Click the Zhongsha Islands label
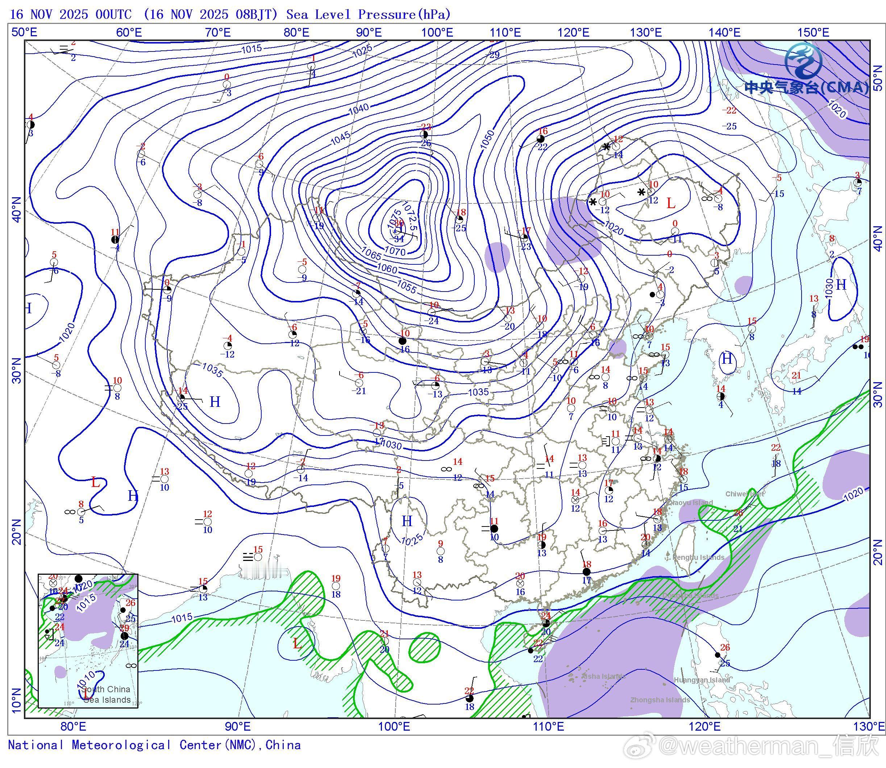The image size is (886, 768). click(660, 700)
